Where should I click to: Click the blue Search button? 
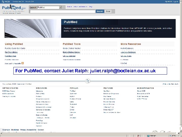click(100, 11)
